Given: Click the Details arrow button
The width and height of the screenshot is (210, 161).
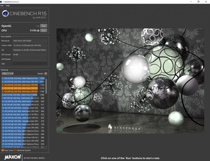Looking at the screenshot, I should tap(46, 74).
